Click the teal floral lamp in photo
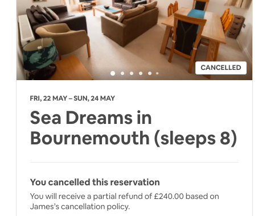 40,54
